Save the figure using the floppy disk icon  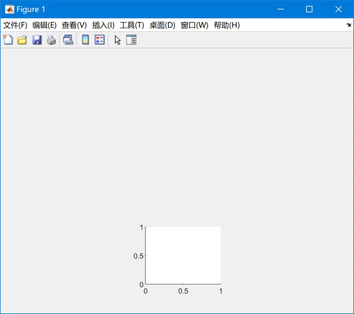37,40
